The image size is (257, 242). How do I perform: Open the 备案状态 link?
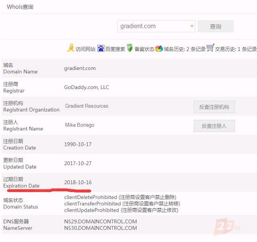(x=144, y=49)
